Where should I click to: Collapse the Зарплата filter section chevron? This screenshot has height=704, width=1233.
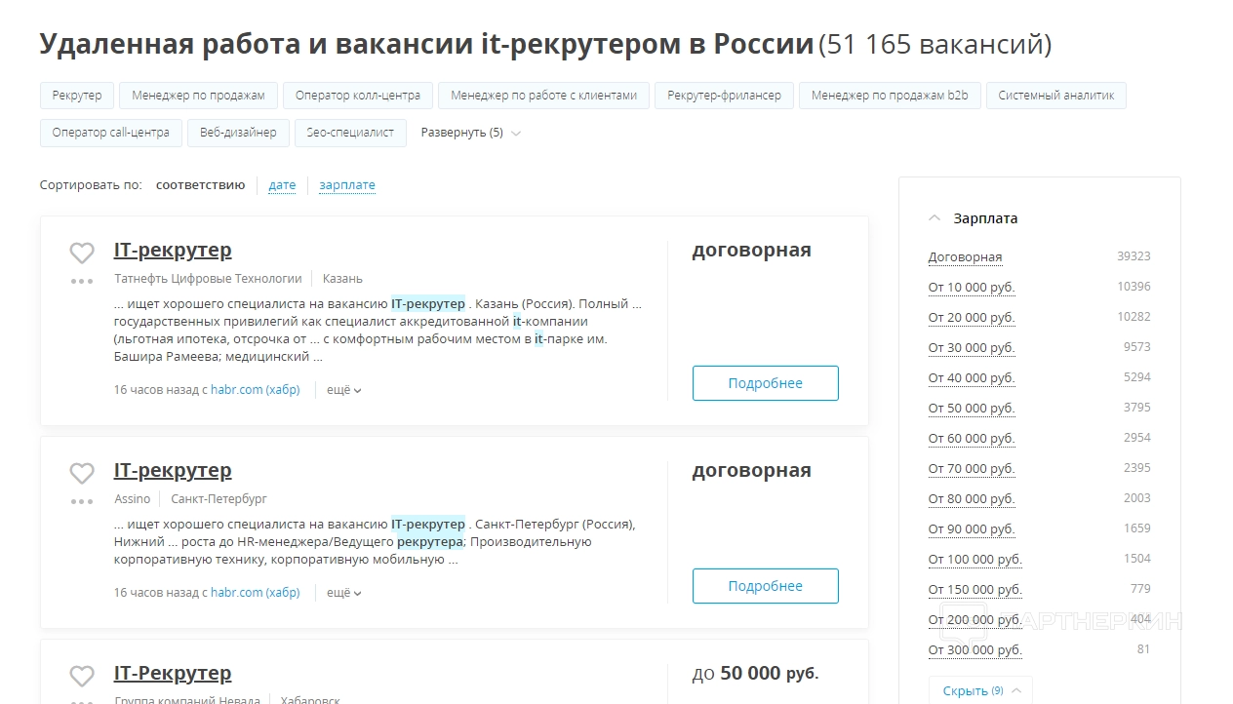(x=935, y=218)
